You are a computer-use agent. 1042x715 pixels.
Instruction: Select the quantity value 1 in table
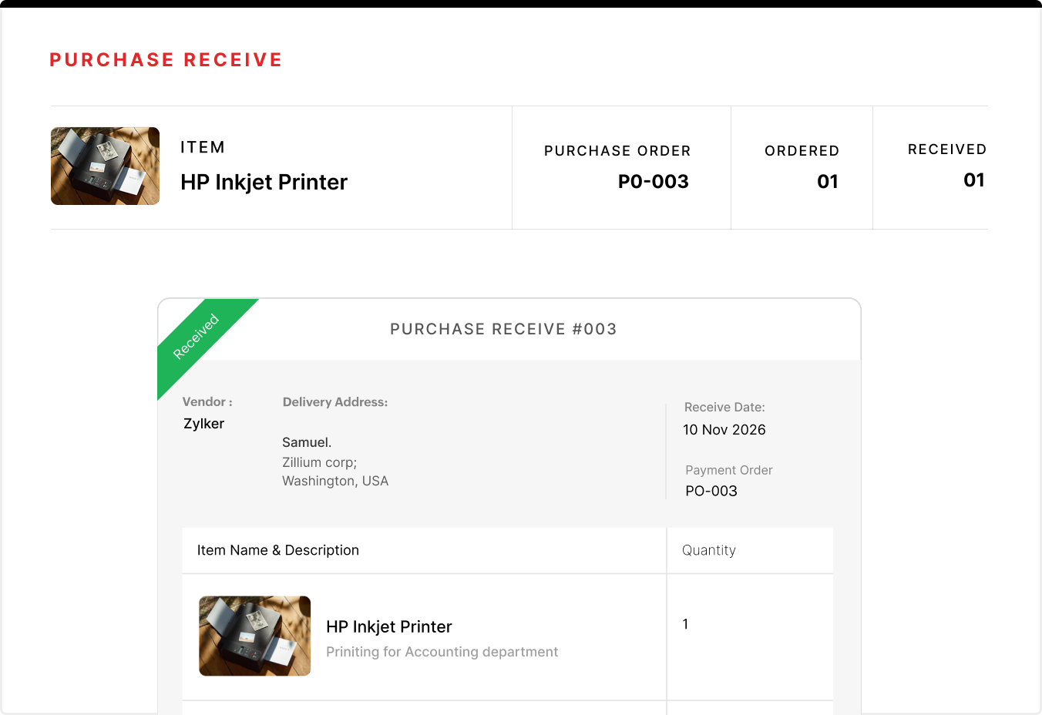pos(685,624)
